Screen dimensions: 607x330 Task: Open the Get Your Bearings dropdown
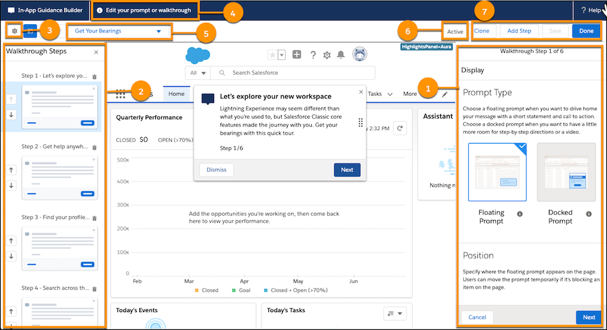pos(118,31)
